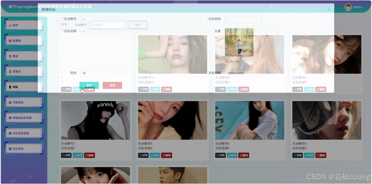
Task: Open the 轮播图 sidebar item
Action: pyautogui.click(x=24, y=41)
